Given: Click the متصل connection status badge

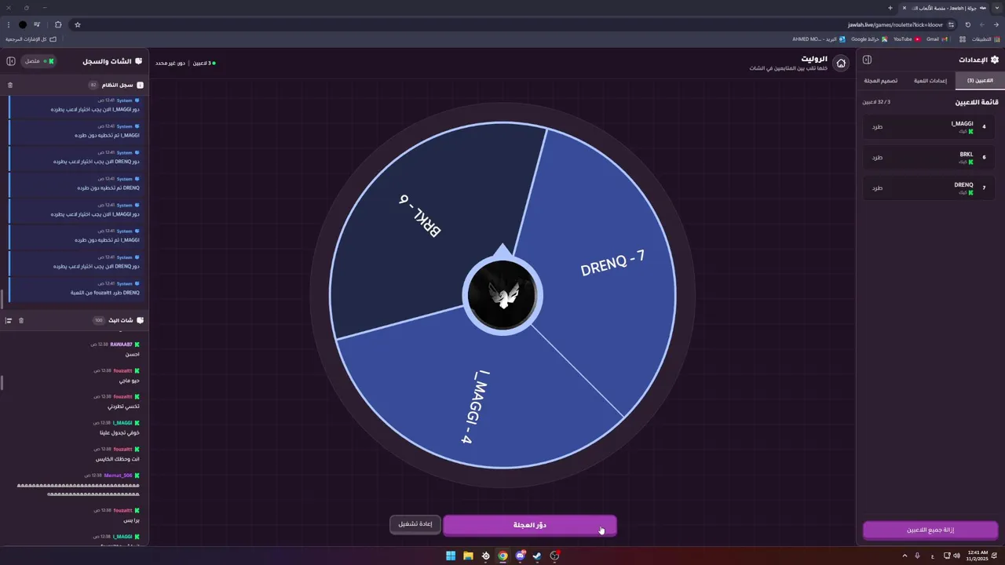Looking at the screenshot, I should (x=39, y=61).
